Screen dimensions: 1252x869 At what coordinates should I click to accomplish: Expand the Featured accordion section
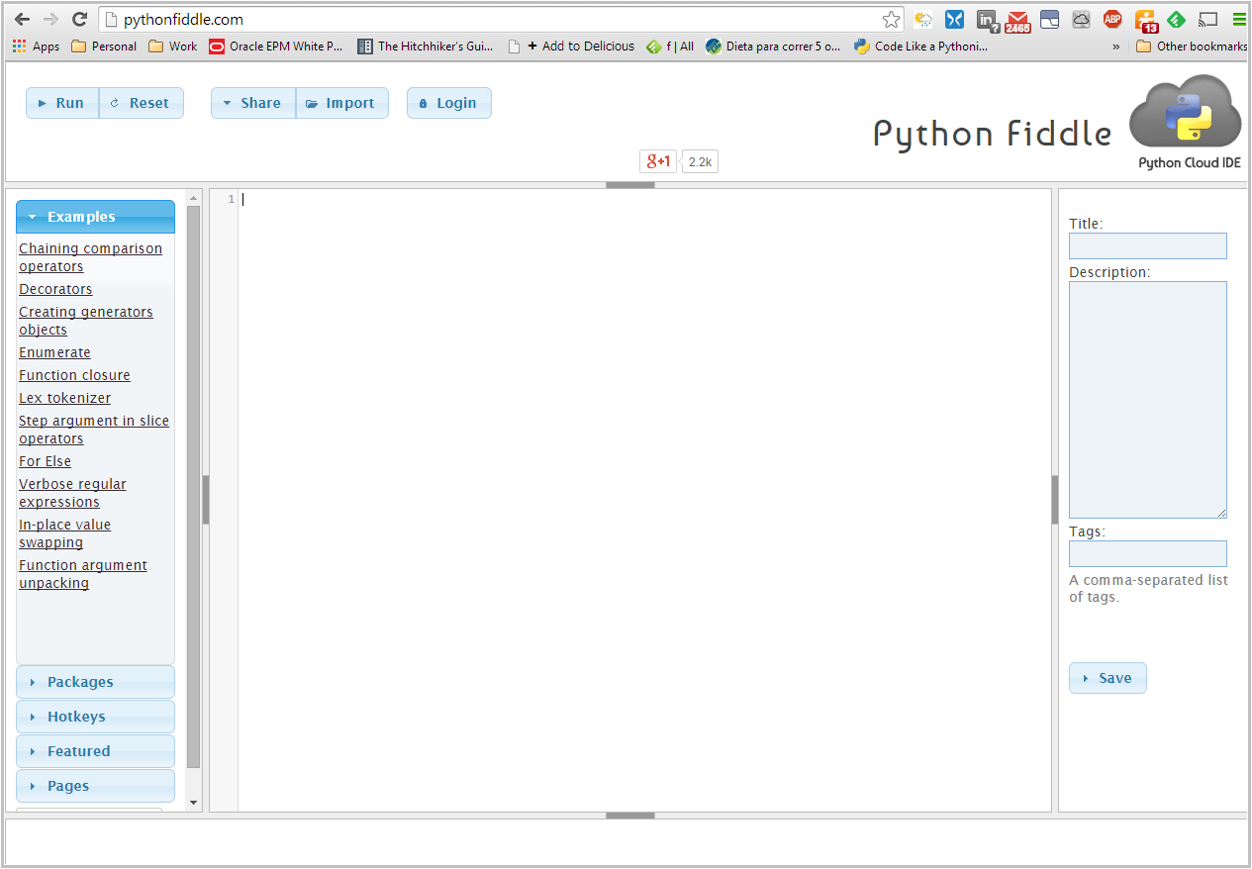95,751
